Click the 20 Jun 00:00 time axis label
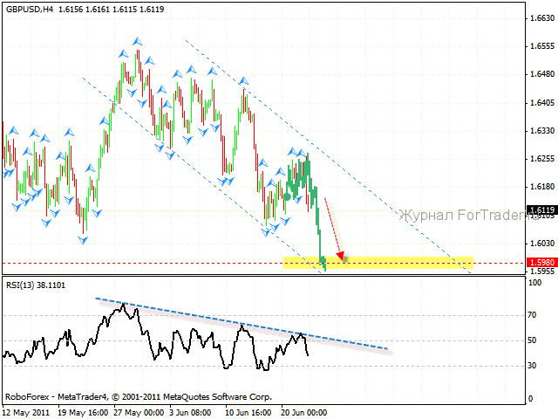The width and height of the screenshot is (558, 419). coord(303,413)
